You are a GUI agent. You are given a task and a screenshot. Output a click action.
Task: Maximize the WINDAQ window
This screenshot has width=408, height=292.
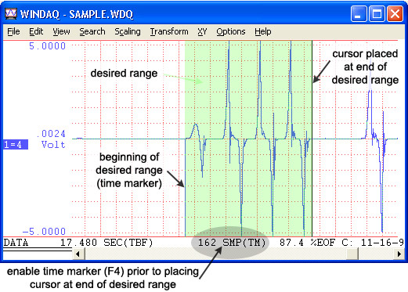377,14
